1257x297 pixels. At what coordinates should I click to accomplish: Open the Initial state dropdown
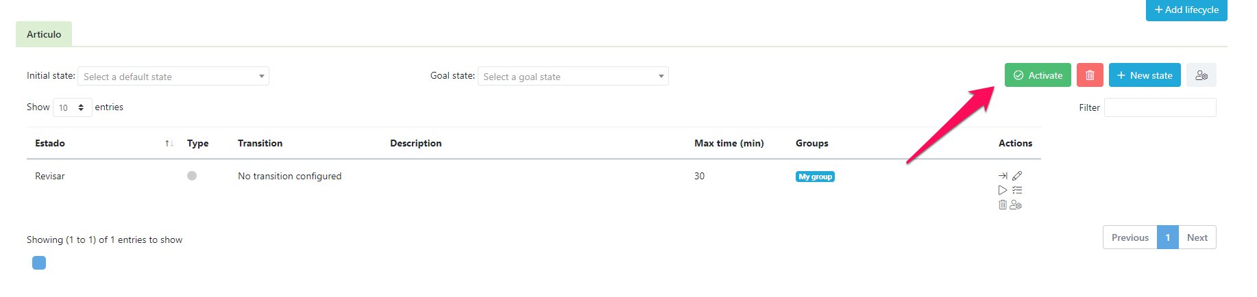coord(173,76)
